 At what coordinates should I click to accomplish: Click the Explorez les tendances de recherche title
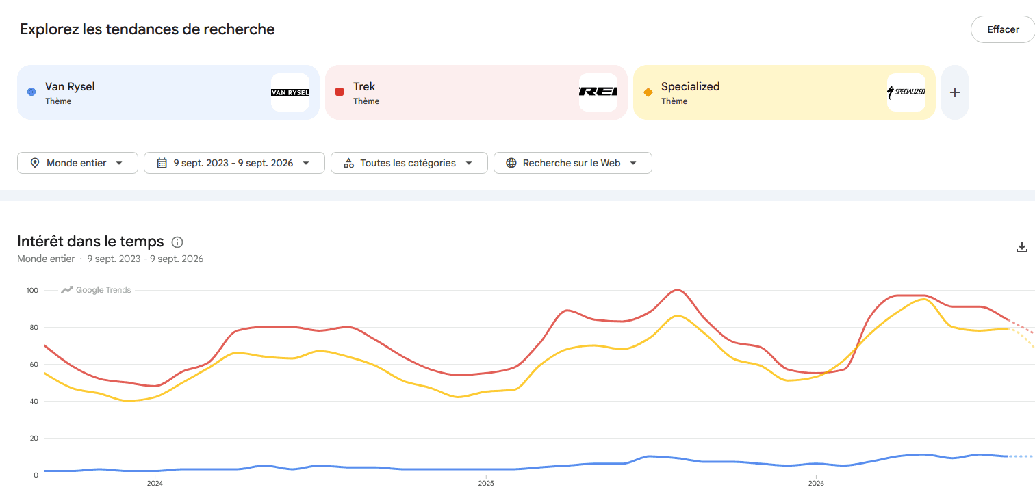pos(147,29)
